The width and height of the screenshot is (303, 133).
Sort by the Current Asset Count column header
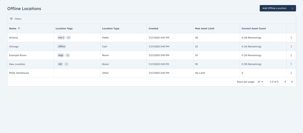click(x=254, y=28)
